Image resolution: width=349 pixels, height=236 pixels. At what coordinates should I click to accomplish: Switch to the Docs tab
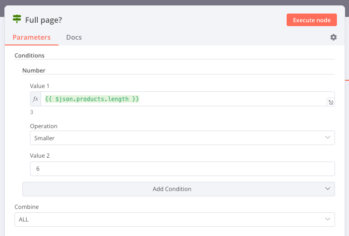point(74,37)
